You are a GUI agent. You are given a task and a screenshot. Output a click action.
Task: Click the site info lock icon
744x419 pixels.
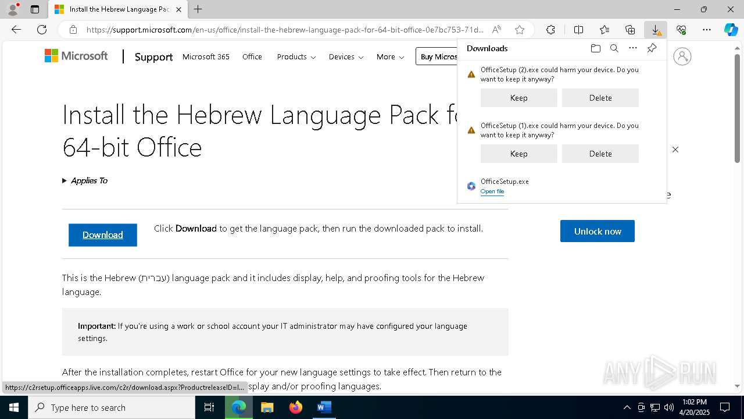pos(73,30)
